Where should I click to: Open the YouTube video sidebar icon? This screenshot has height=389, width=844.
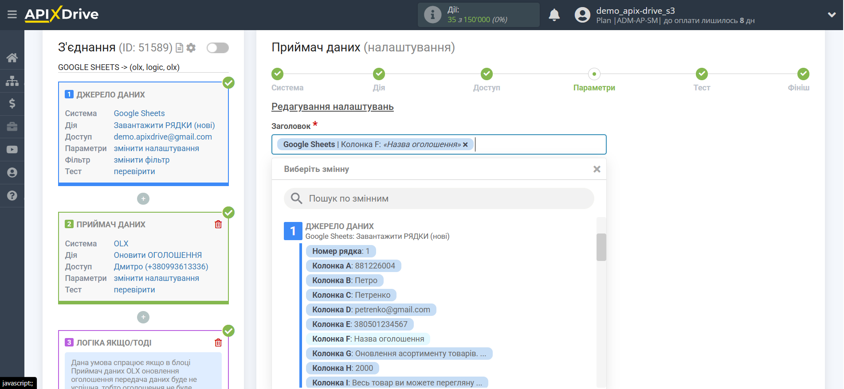point(12,150)
